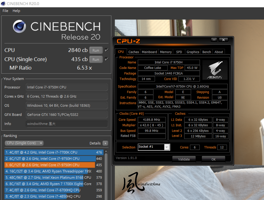The width and height of the screenshot is (264, 200).
Task: Click the Code Name value Coffee Lake
Action: pyautogui.click(x=153, y=68)
